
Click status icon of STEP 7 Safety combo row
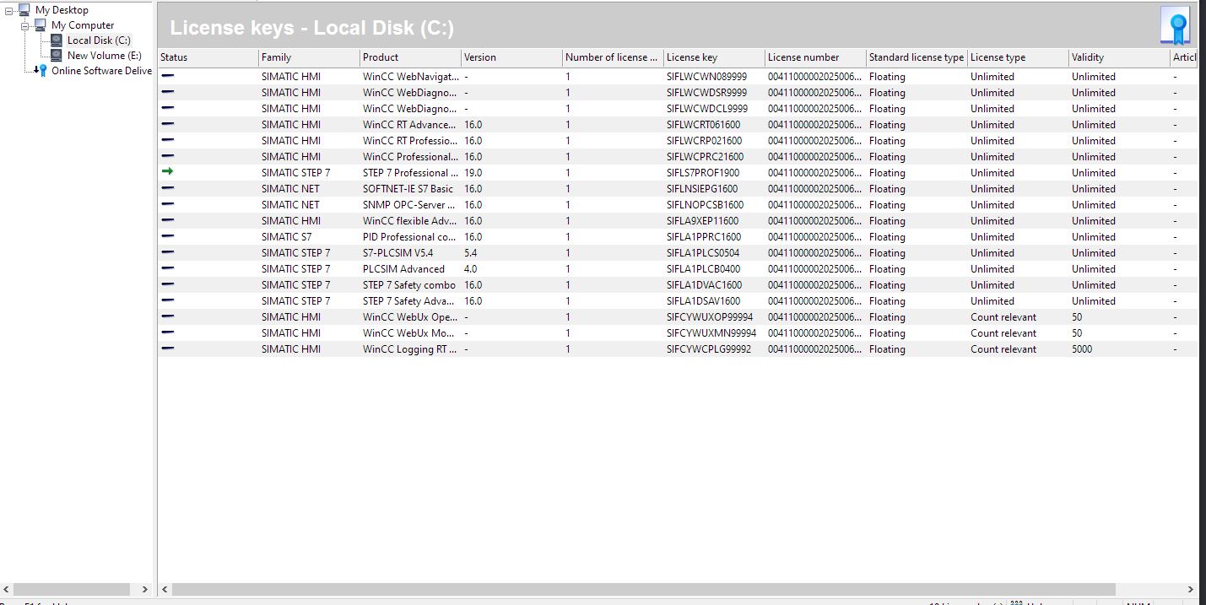[x=167, y=284]
